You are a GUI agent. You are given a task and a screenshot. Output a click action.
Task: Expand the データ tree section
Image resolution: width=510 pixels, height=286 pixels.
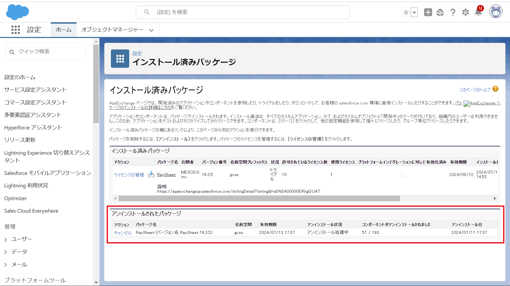tap(6, 252)
